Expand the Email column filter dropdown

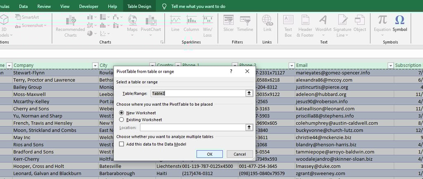(x=390, y=65)
